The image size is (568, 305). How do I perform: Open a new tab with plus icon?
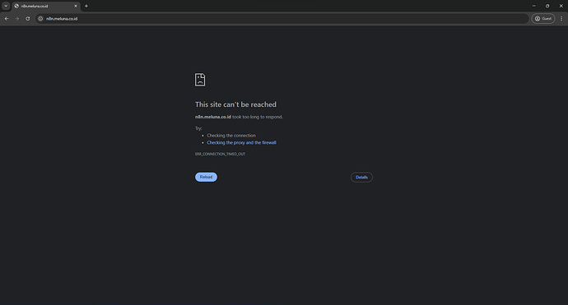pos(86,6)
